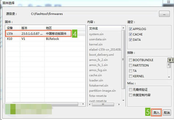The image size is (174, 120).
Task: Click the 地区 column header
Action: point(65,28)
